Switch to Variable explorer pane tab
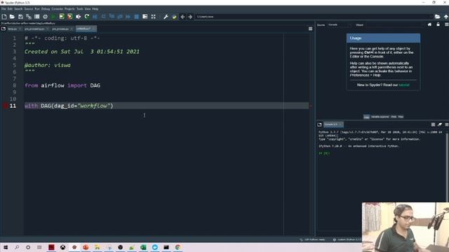 [x=380, y=117]
